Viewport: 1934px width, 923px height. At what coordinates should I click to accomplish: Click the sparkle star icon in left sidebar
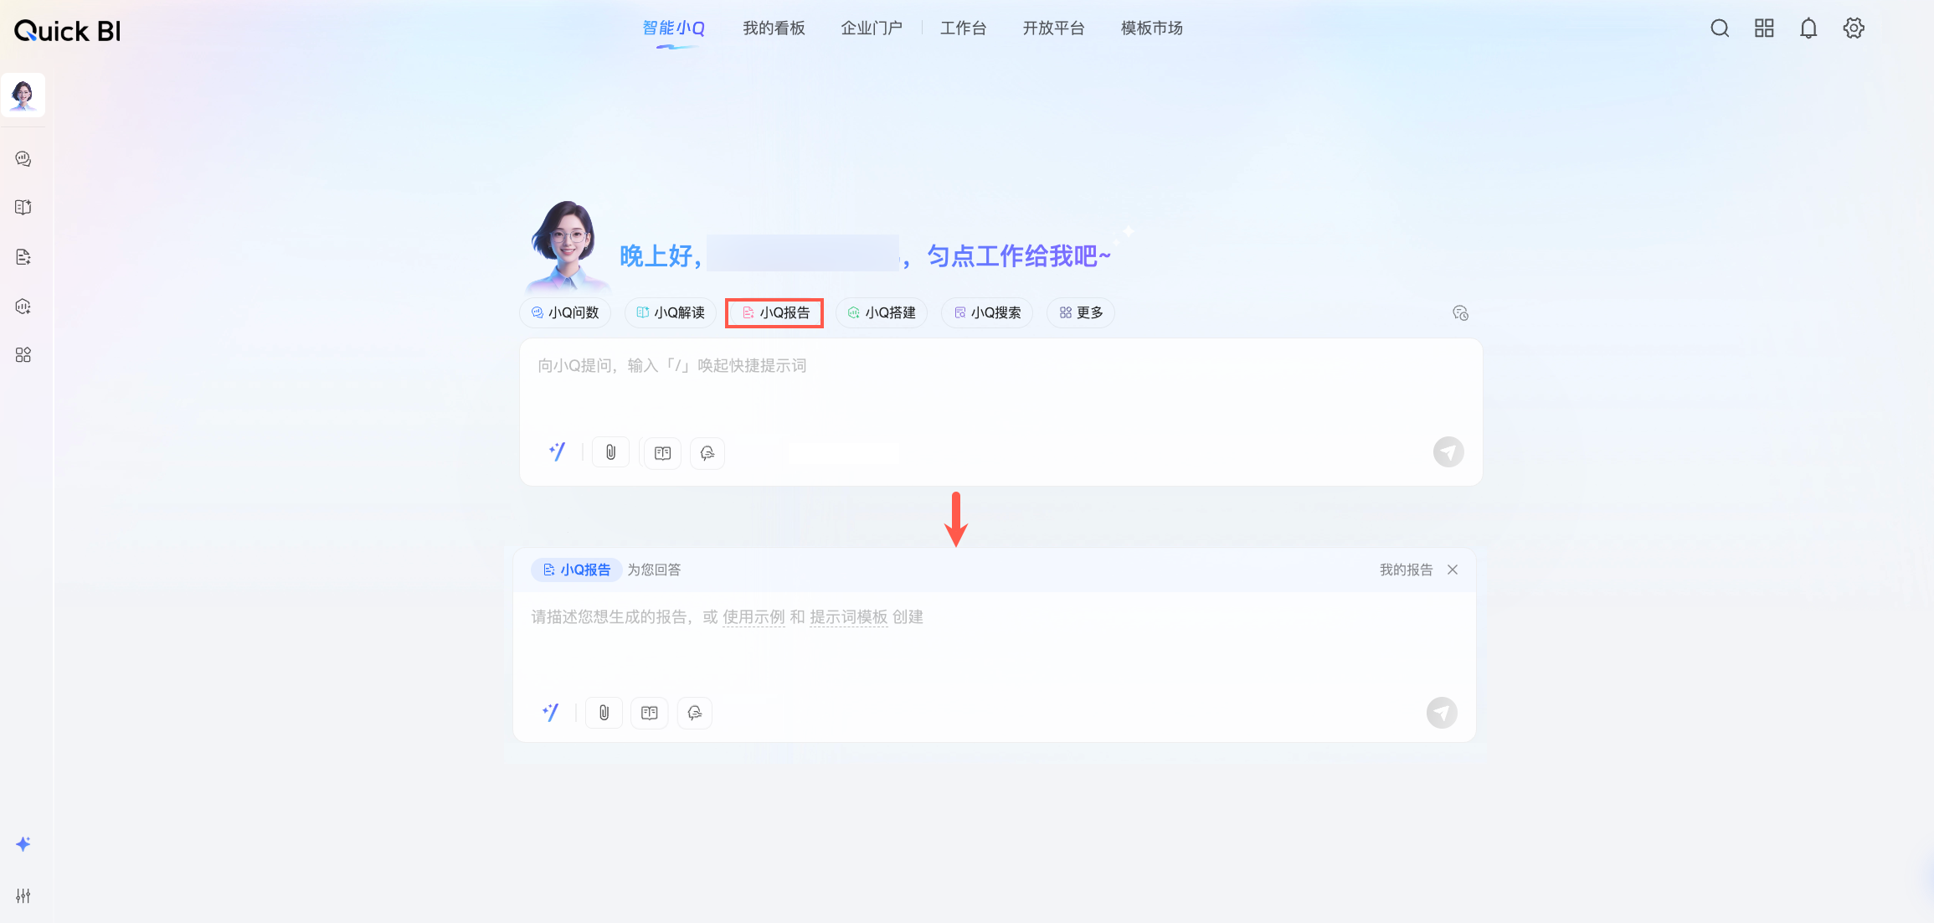pos(23,844)
